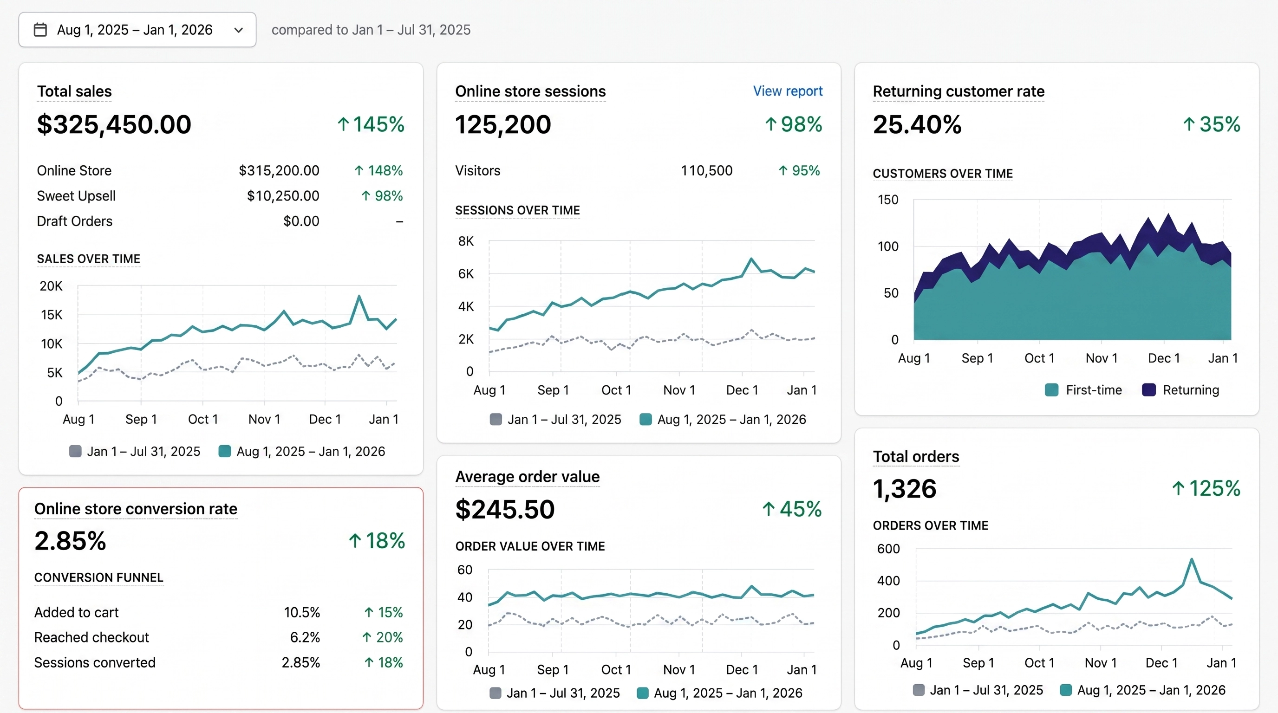This screenshot has height=713, width=1278.
Task: Click the Online store sessions title
Action: click(x=530, y=92)
